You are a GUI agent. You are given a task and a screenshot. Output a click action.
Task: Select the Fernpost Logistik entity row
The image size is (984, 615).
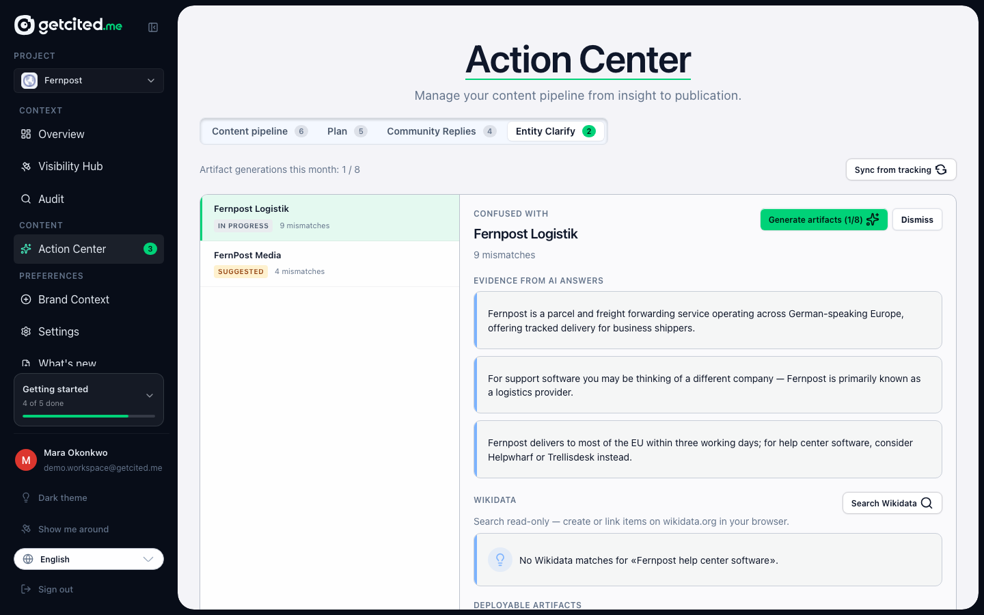(x=330, y=218)
